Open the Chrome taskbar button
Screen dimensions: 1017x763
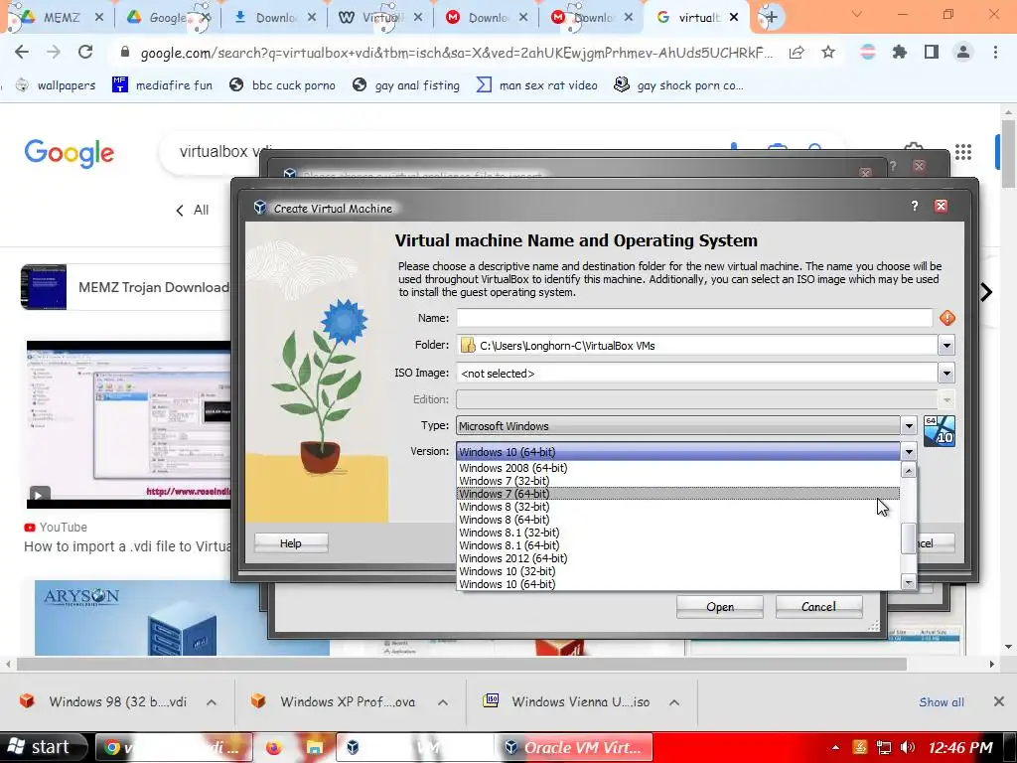click(x=174, y=747)
